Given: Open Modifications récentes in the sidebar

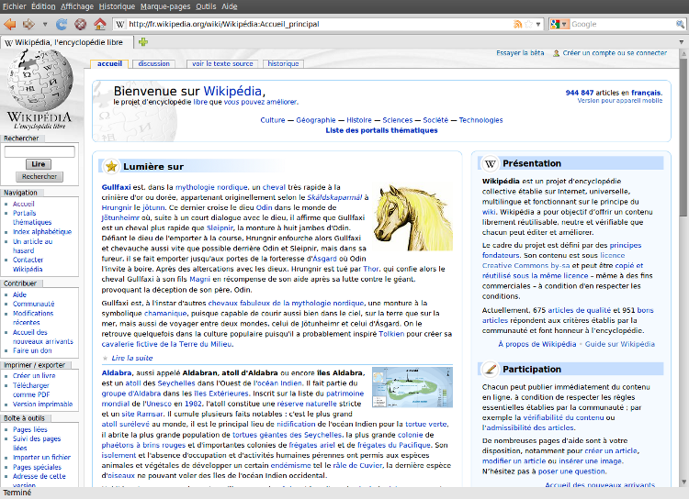Looking at the screenshot, I should tap(33, 317).
